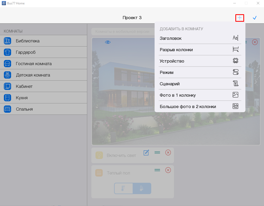Click the Библиотека books icon

(7, 41)
